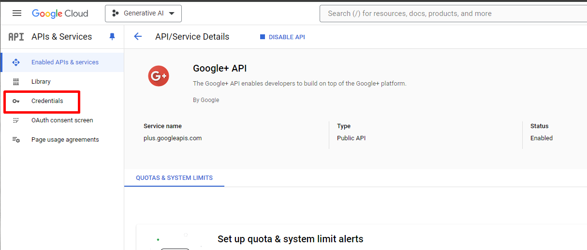Open Page usage agreements

(65, 140)
